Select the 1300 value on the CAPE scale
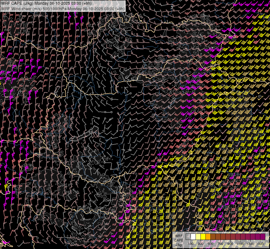This screenshot has width=270, height=249. click(x=250, y=244)
